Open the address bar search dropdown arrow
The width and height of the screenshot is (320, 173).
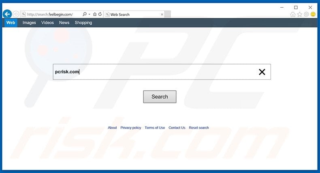point(90,14)
